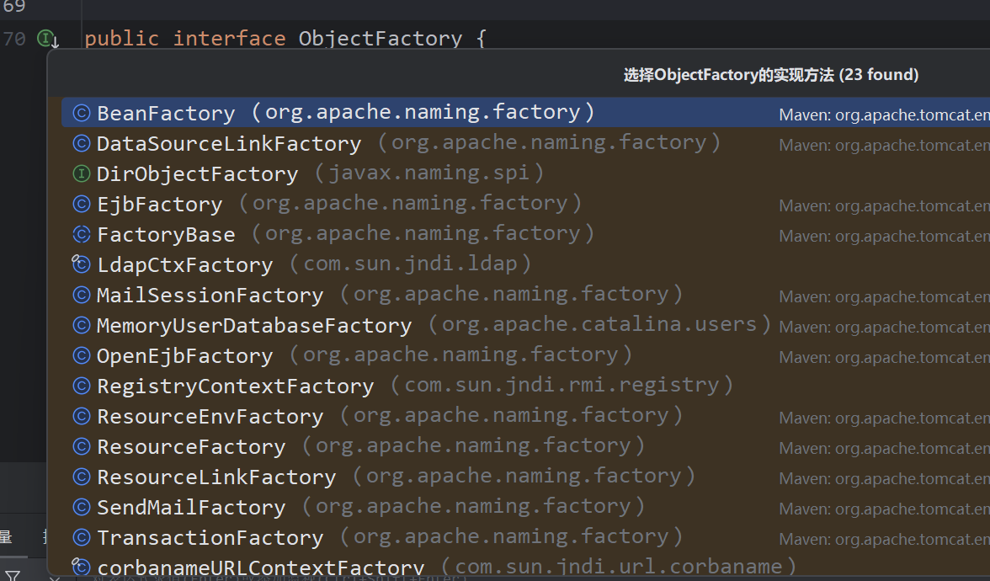Click the interface icon beside DirObjectFactory

click(82, 173)
